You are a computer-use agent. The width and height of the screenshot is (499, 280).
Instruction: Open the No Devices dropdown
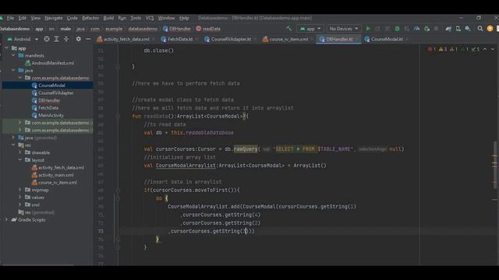pyautogui.click(x=344, y=29)
